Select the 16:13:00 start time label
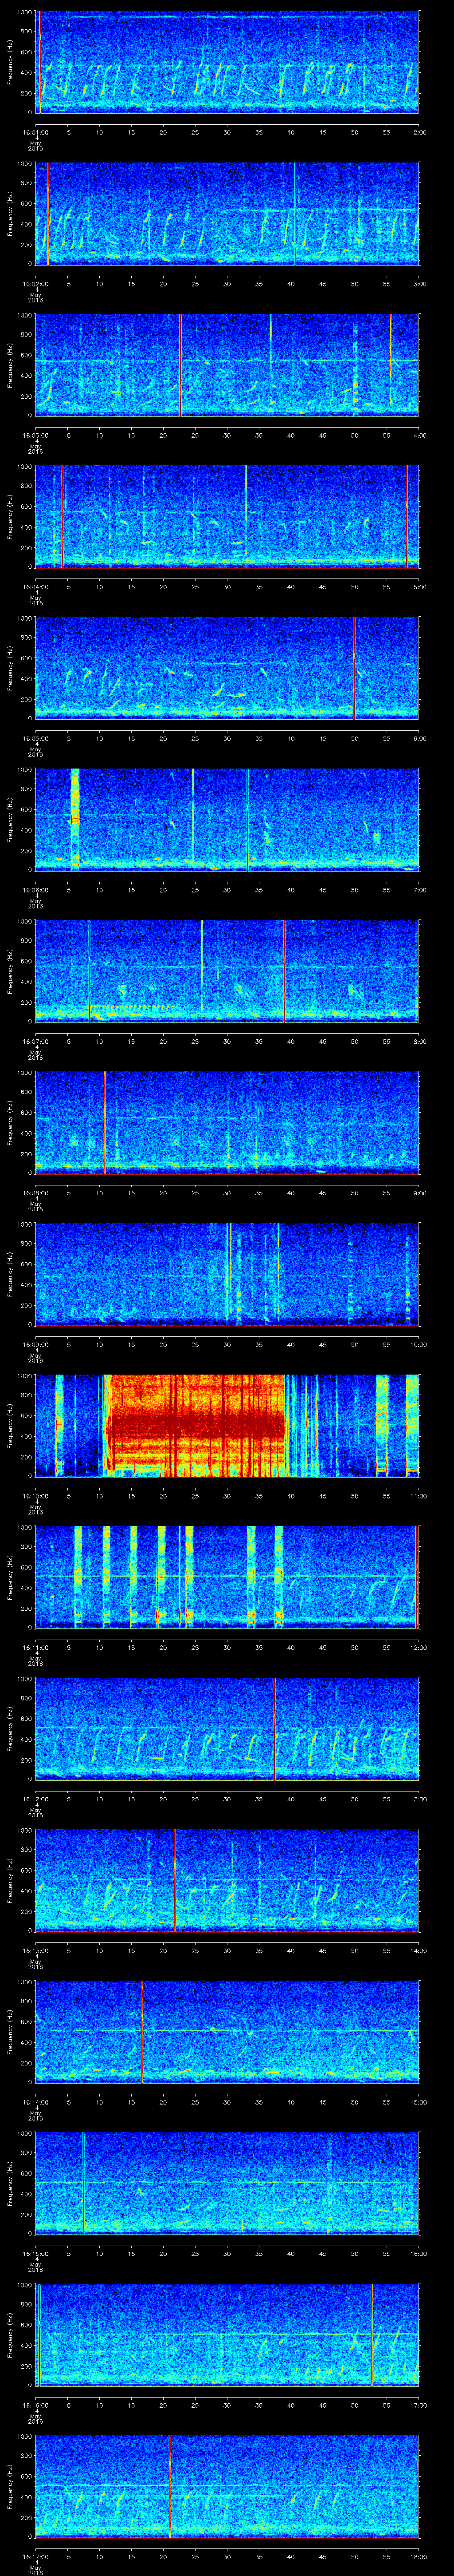Screen dimensions: 454x2576 point(35,1950)
